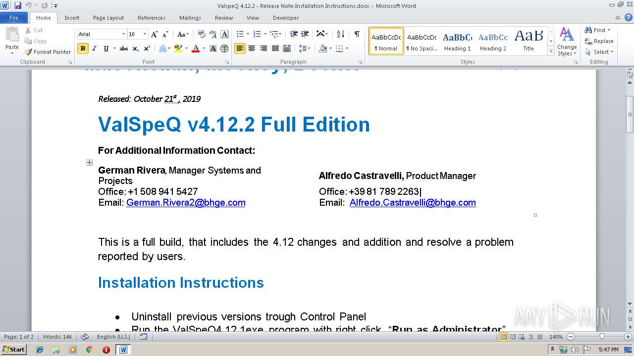Toggle superscript formatting

(x=147, y=48)
